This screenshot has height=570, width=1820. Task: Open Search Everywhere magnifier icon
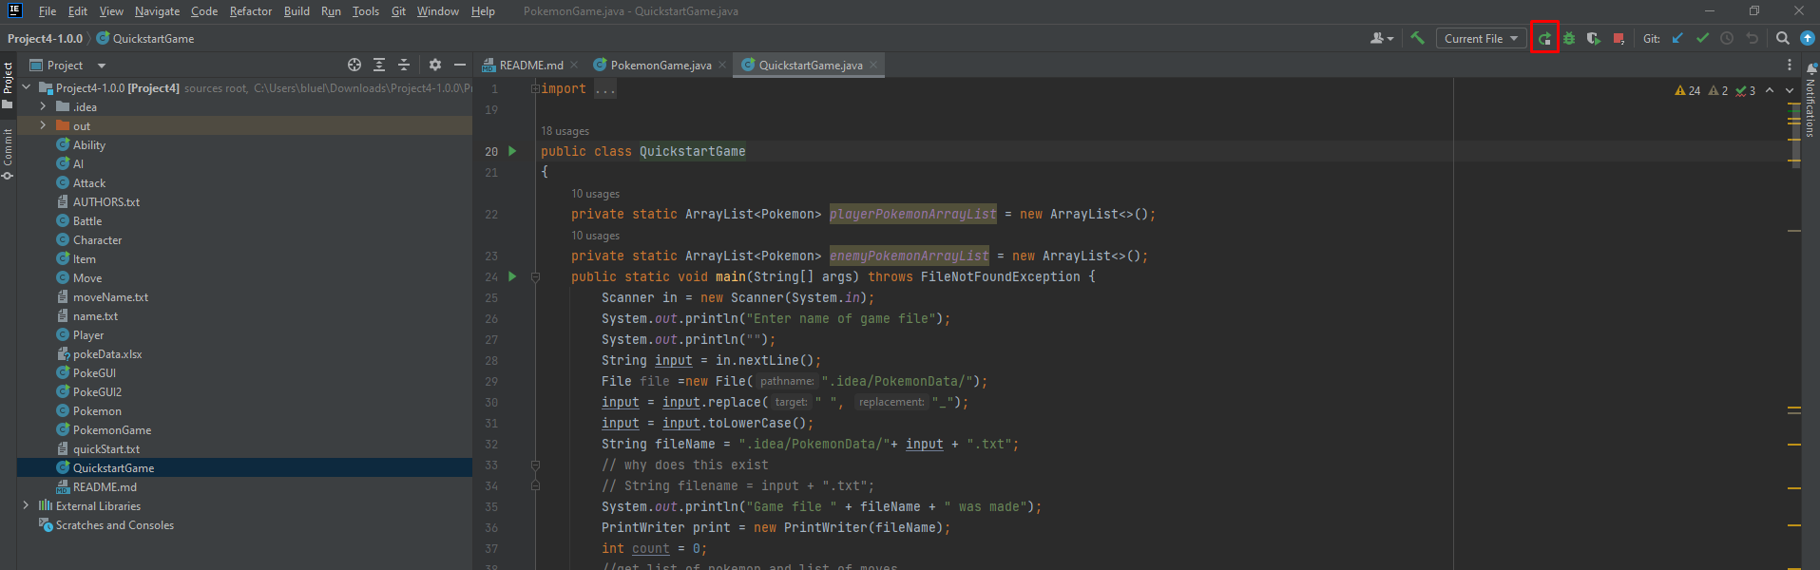(1783, 39)
